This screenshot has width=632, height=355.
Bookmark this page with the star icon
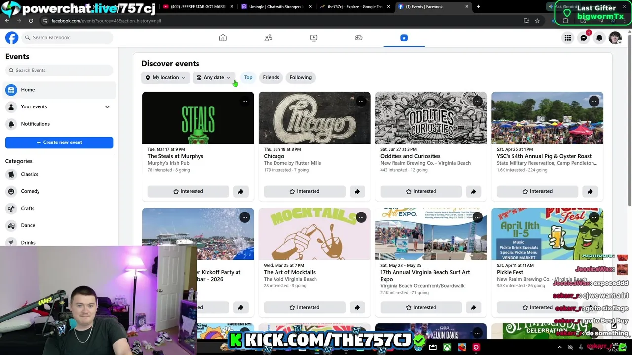(537, 21)
